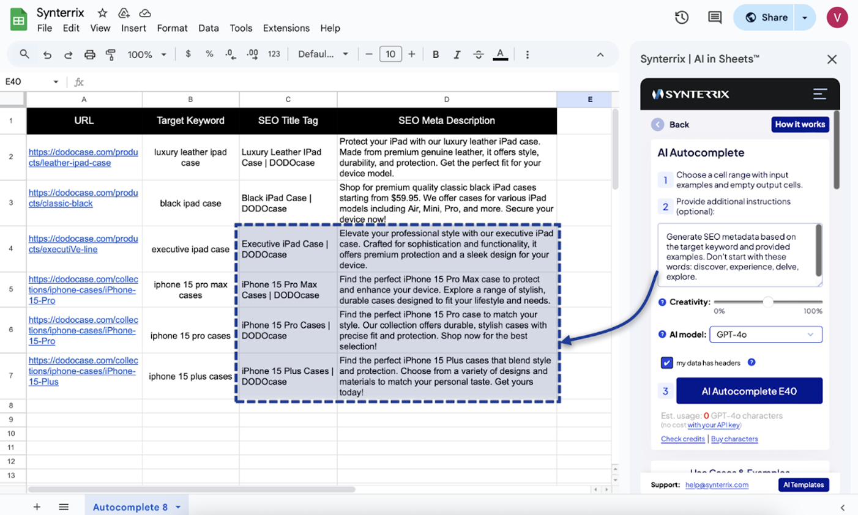
Task: Click the additional instructions text box
Action: (x=737, y=256)
